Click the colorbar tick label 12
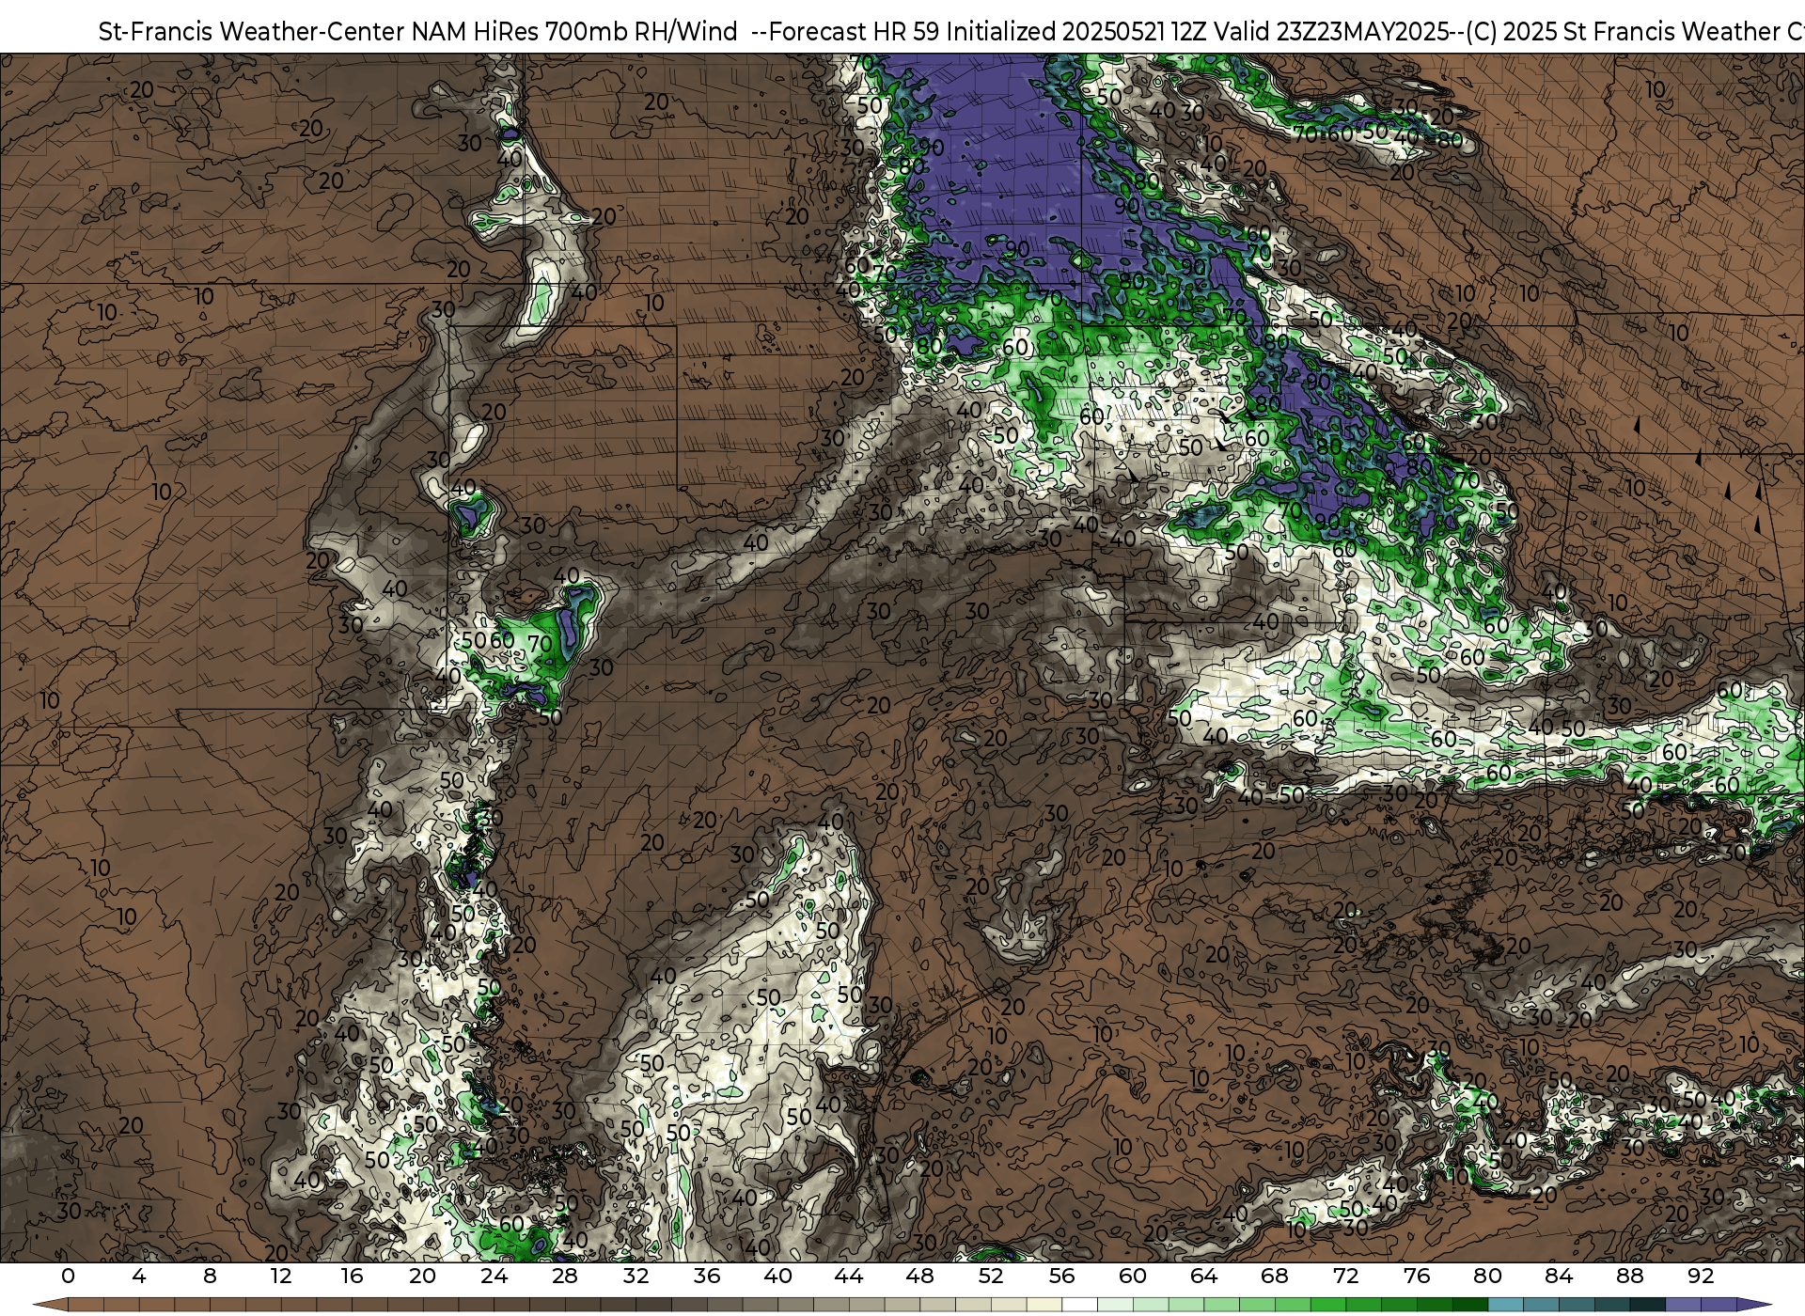Screen dimensions: 1805x1316 tap(281, 1277)
